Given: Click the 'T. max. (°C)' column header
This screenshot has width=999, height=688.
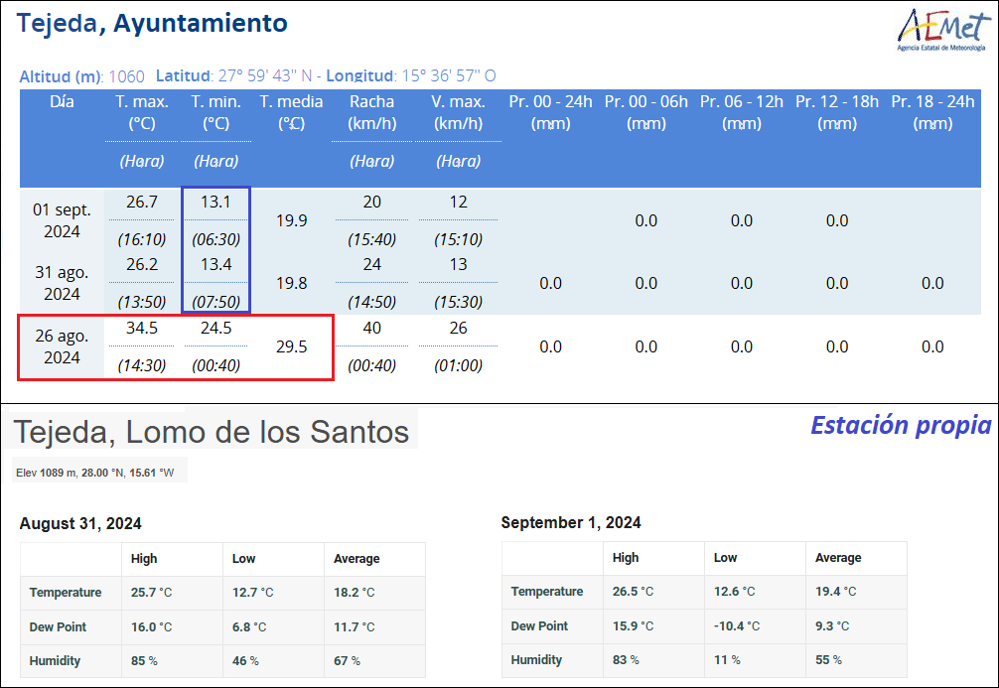Looking at the screenshot, I should (x=142, y=112).
